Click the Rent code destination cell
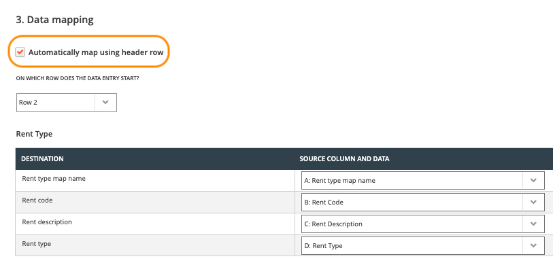The height and width of the screenshot is (263, 553). [155, 203]
